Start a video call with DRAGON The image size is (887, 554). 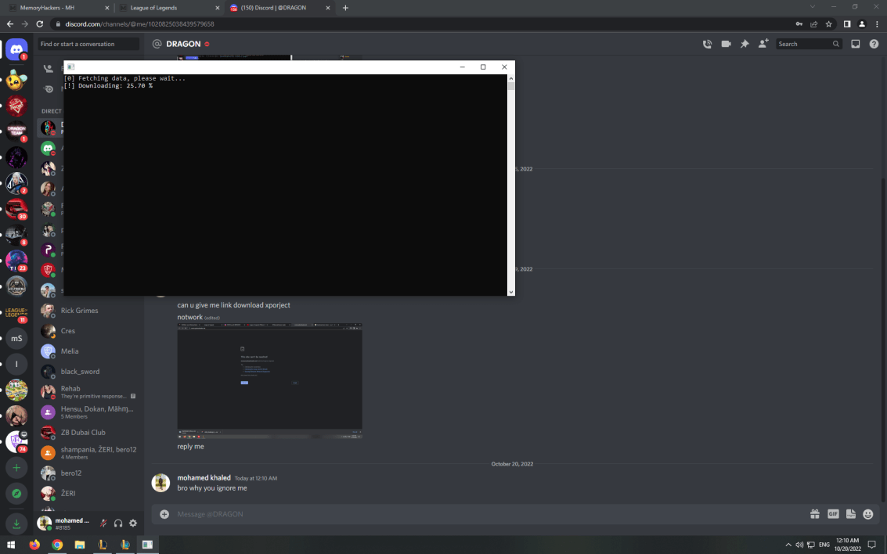[x=726, y=44]
